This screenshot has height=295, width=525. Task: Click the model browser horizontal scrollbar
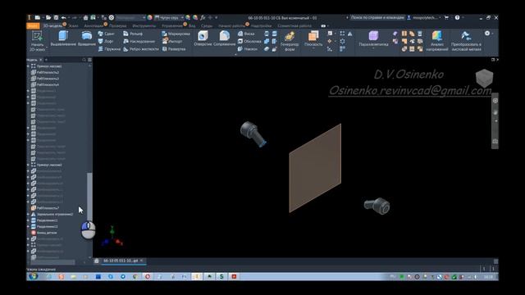pos(52,262)
